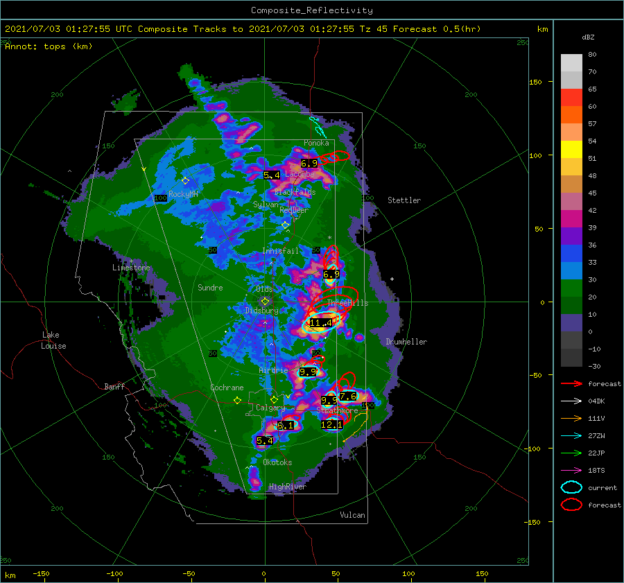The image size is (624, 583).
Task: Click the 12.1 storm top label
Action: pyautogui.click(x=331, y=425)
